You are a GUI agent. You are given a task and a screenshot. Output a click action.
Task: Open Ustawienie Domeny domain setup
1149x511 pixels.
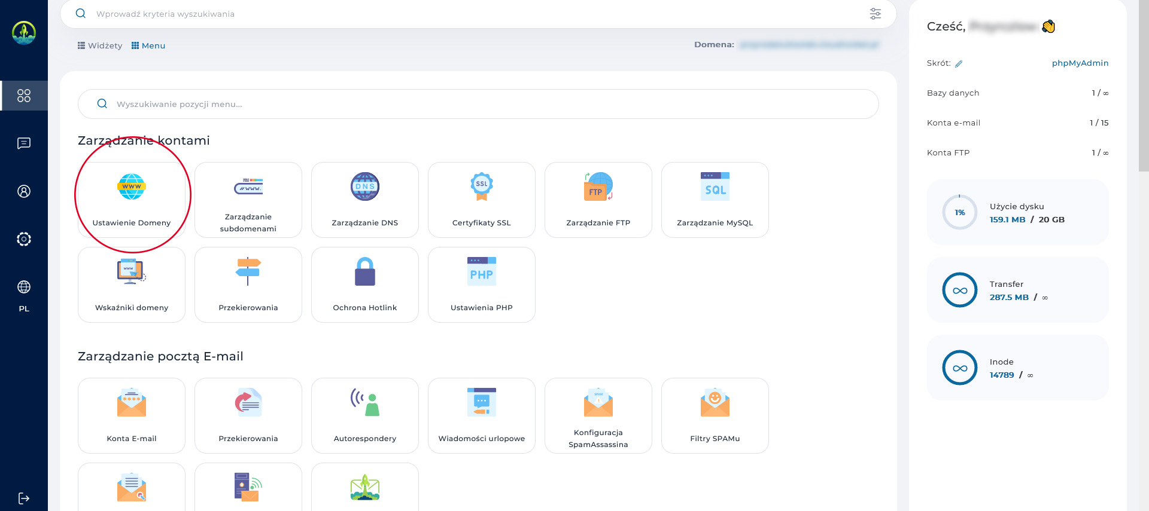(x=132, y=200)
